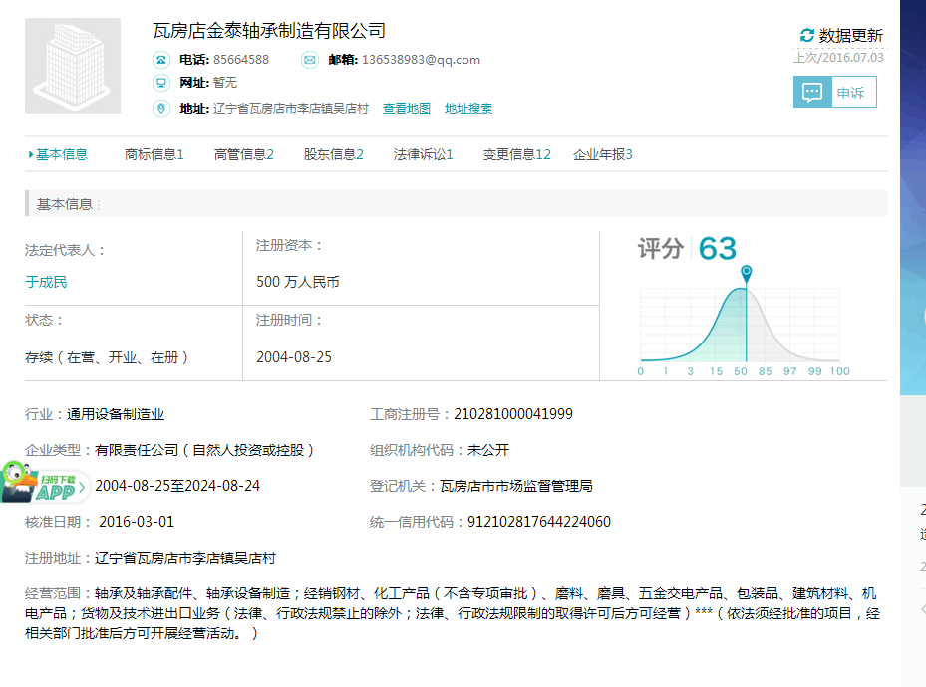Viewport: 926px width, 687px height.
Task: Open the 企业年报 tab
Action: tap(602, 154)
